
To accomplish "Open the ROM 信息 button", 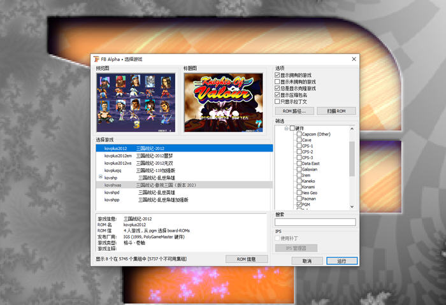I will (247, 259).
